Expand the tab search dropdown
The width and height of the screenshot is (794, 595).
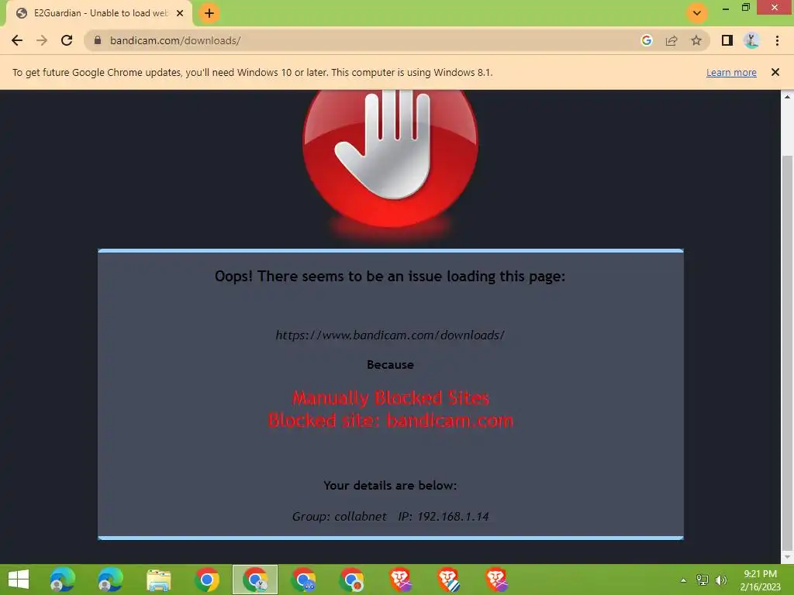(x=697, y=13)
